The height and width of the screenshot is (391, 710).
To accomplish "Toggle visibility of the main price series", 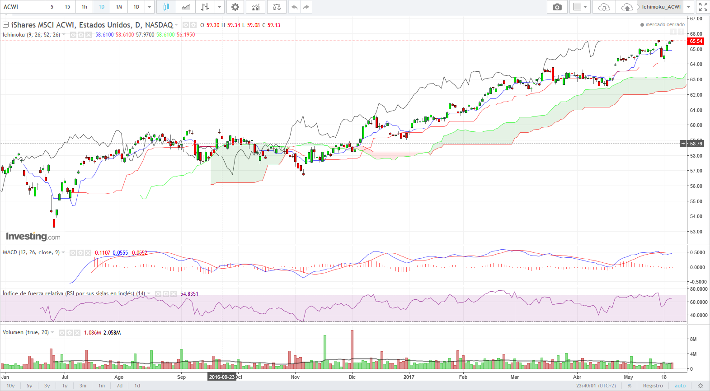I will (x=186, y=25).
